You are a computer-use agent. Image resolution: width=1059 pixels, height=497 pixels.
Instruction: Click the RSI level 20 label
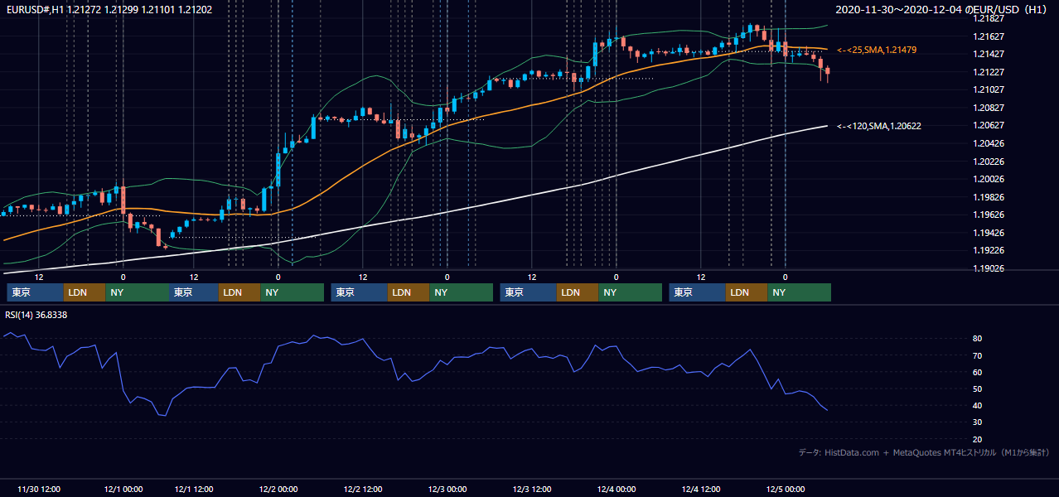978,439
